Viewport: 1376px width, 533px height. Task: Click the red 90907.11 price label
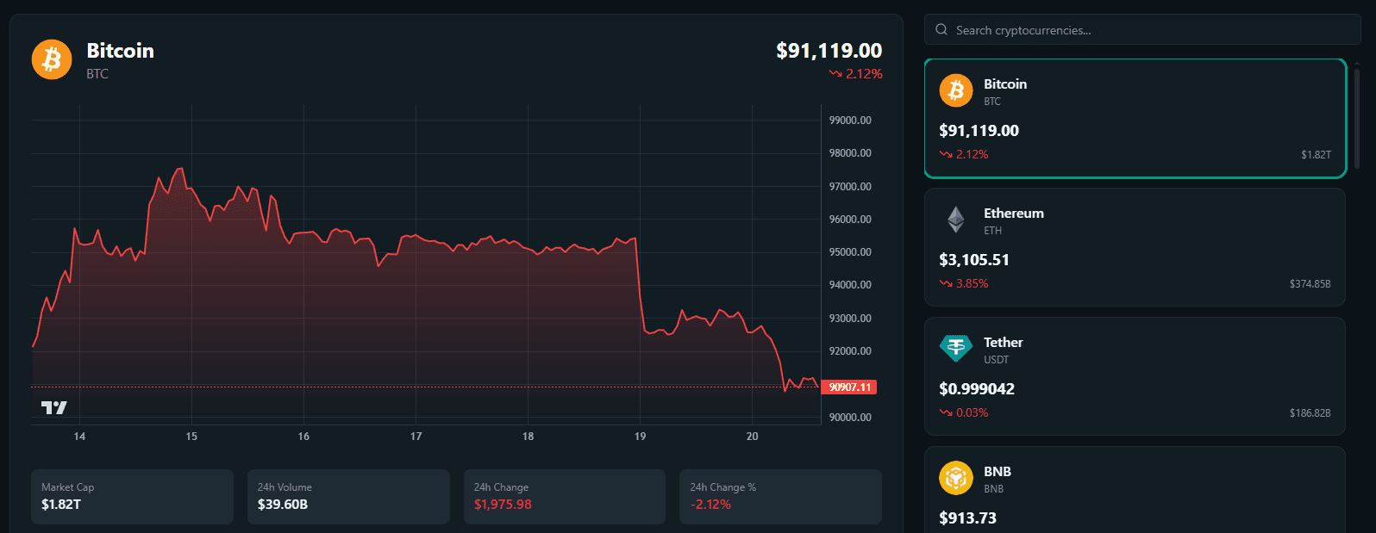[849, 387]
